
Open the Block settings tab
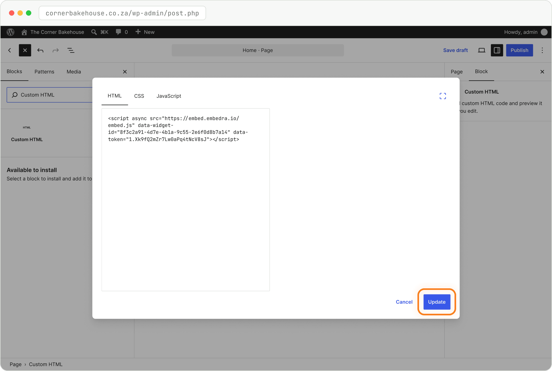coord(481,72)
